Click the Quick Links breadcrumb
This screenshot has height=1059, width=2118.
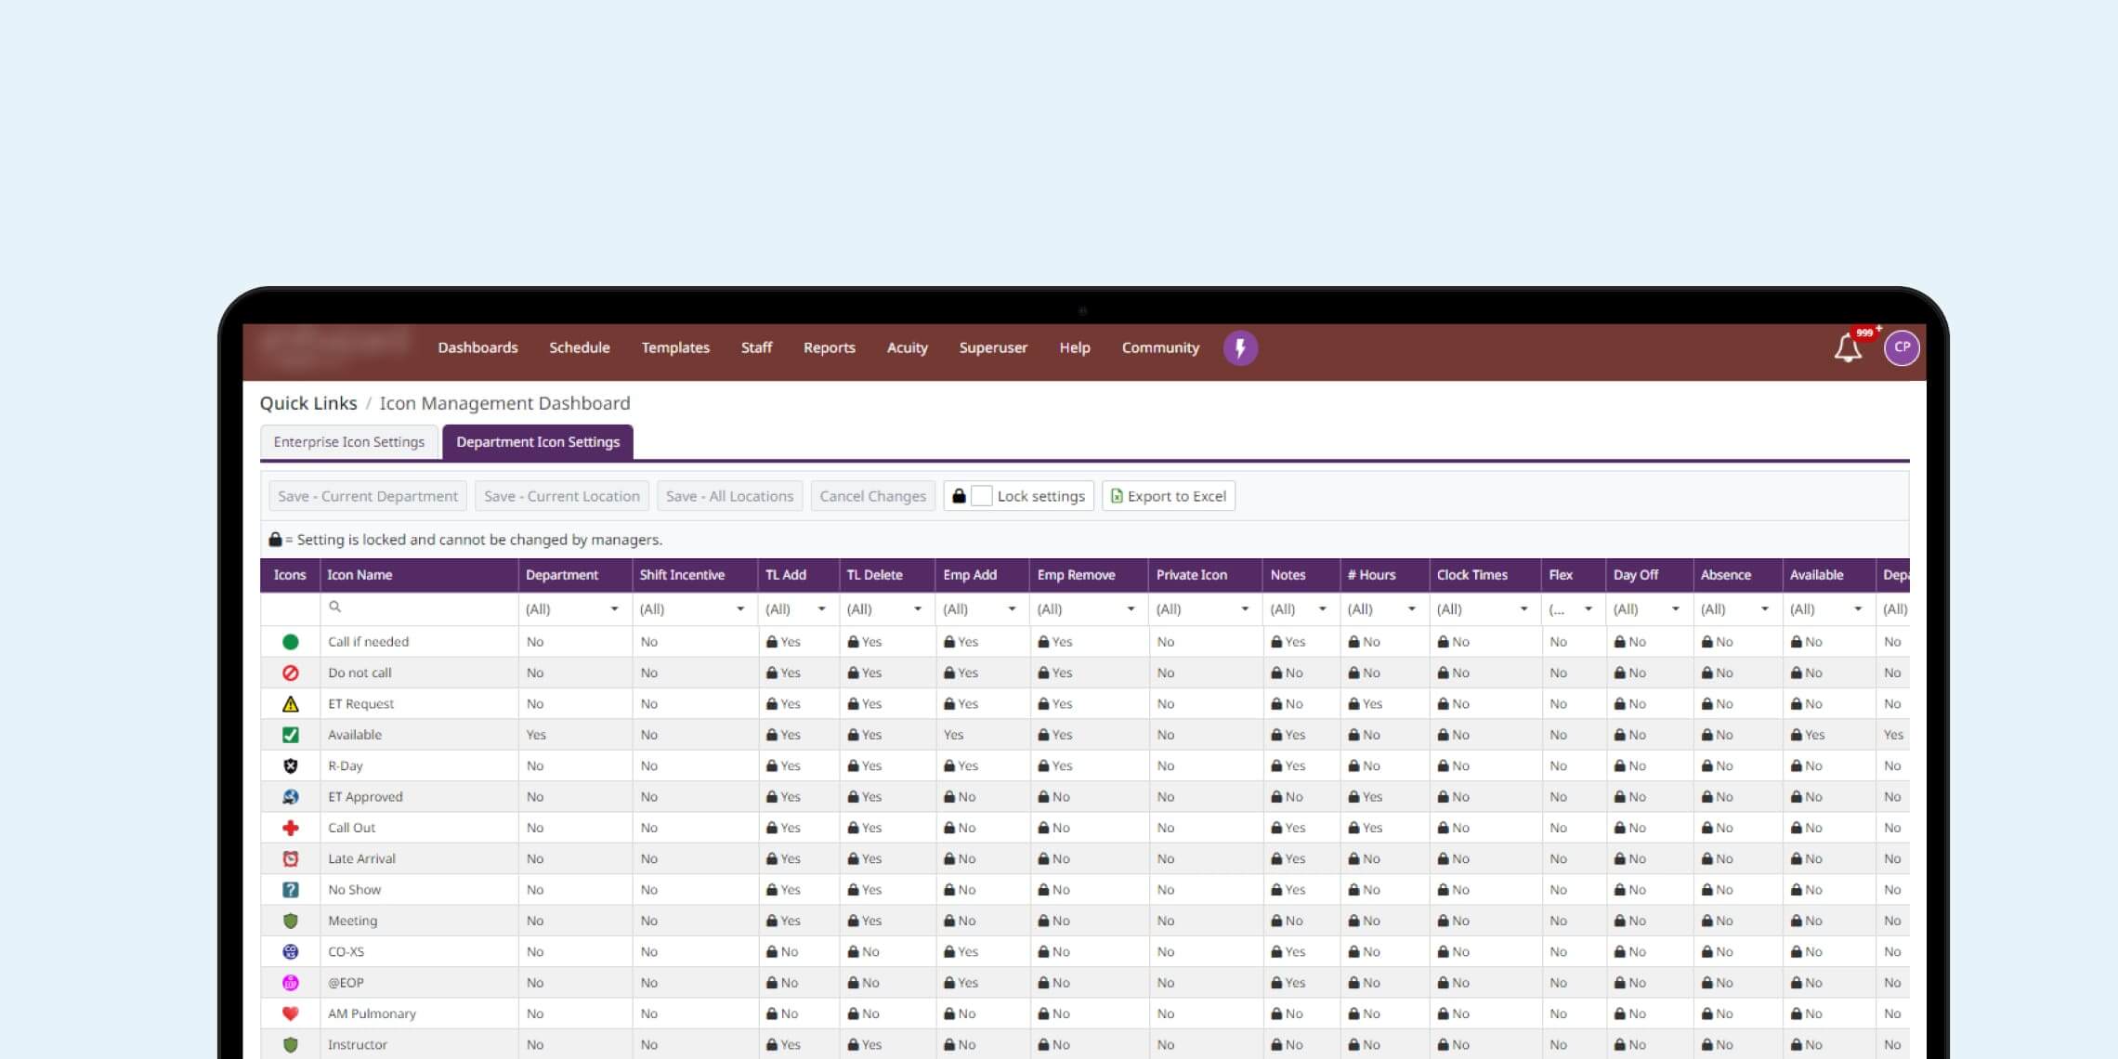(308, 403)
